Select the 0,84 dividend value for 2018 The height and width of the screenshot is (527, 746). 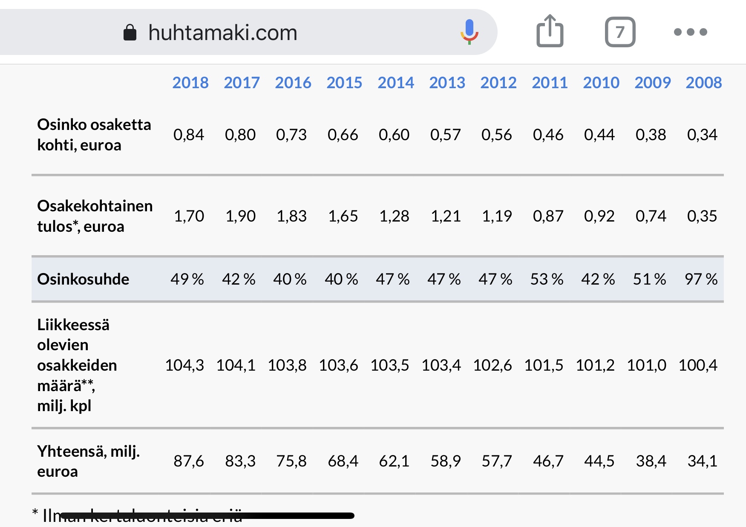pyautogui.click(x=189, y=135)
